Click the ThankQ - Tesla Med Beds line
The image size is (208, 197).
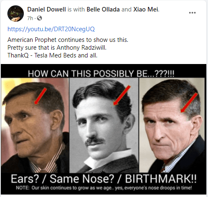(x=52, y=55)
